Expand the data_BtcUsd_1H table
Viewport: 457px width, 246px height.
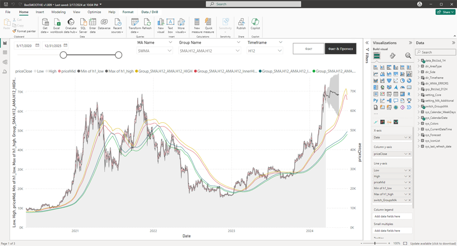coord(419,61)
